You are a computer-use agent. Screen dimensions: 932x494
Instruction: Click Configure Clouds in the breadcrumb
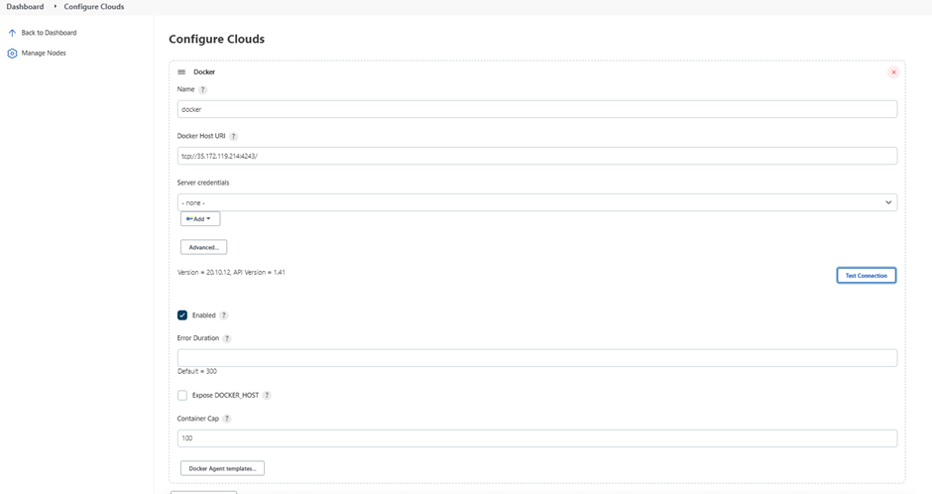click(94, 7)
